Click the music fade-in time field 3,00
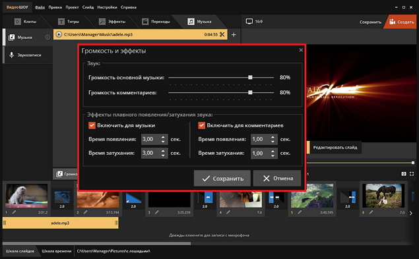 (x=154, y=139)
